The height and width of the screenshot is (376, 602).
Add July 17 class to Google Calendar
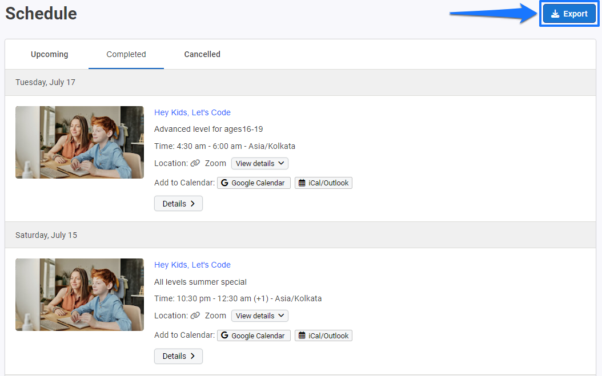coord(254,183)
